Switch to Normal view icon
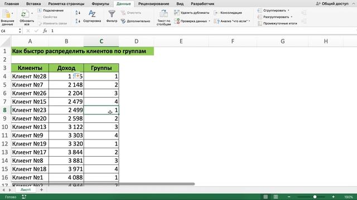Screen dimensions: 357x200 (x=266, y=197)
